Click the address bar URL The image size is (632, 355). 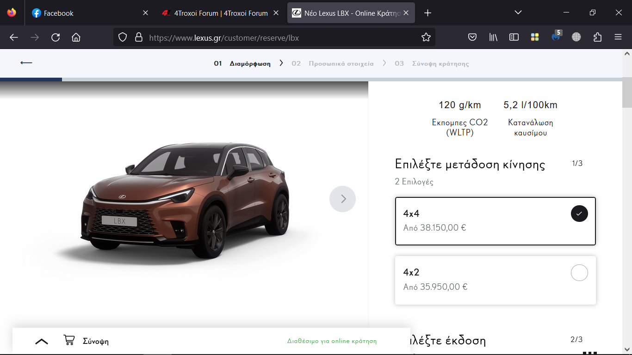224,38
